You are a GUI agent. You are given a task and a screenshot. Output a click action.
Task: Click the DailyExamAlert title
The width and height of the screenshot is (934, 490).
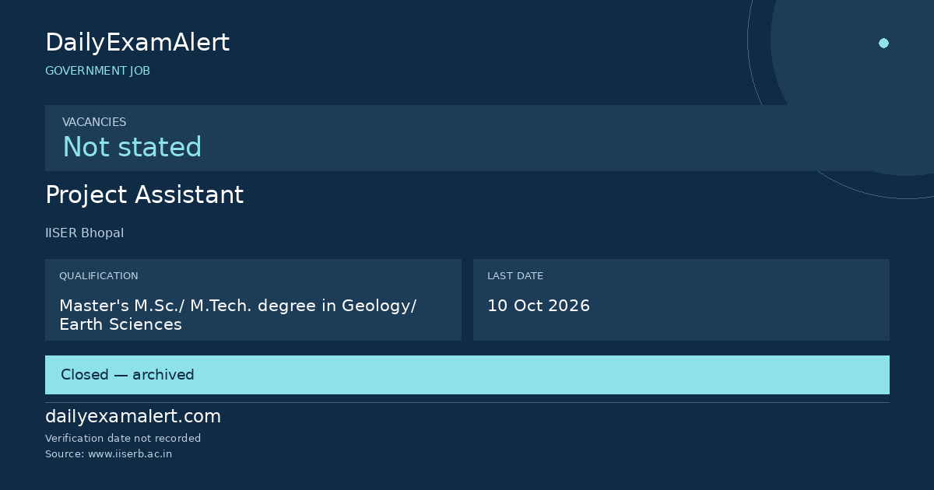point(137,43)
